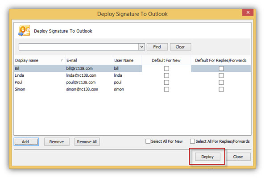Tick Default For New for Bill
Image resolution: width=265 pixels, height=178 pixels.
point(166,68)
